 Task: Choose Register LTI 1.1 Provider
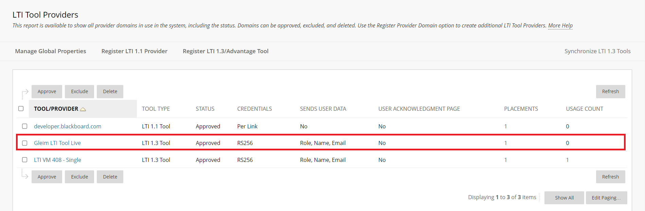pyautogui.click(x=135, y=51)
